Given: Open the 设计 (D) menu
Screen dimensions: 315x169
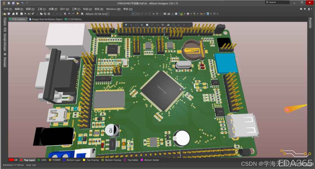Looking at the screenshot, I should point(64,9).
